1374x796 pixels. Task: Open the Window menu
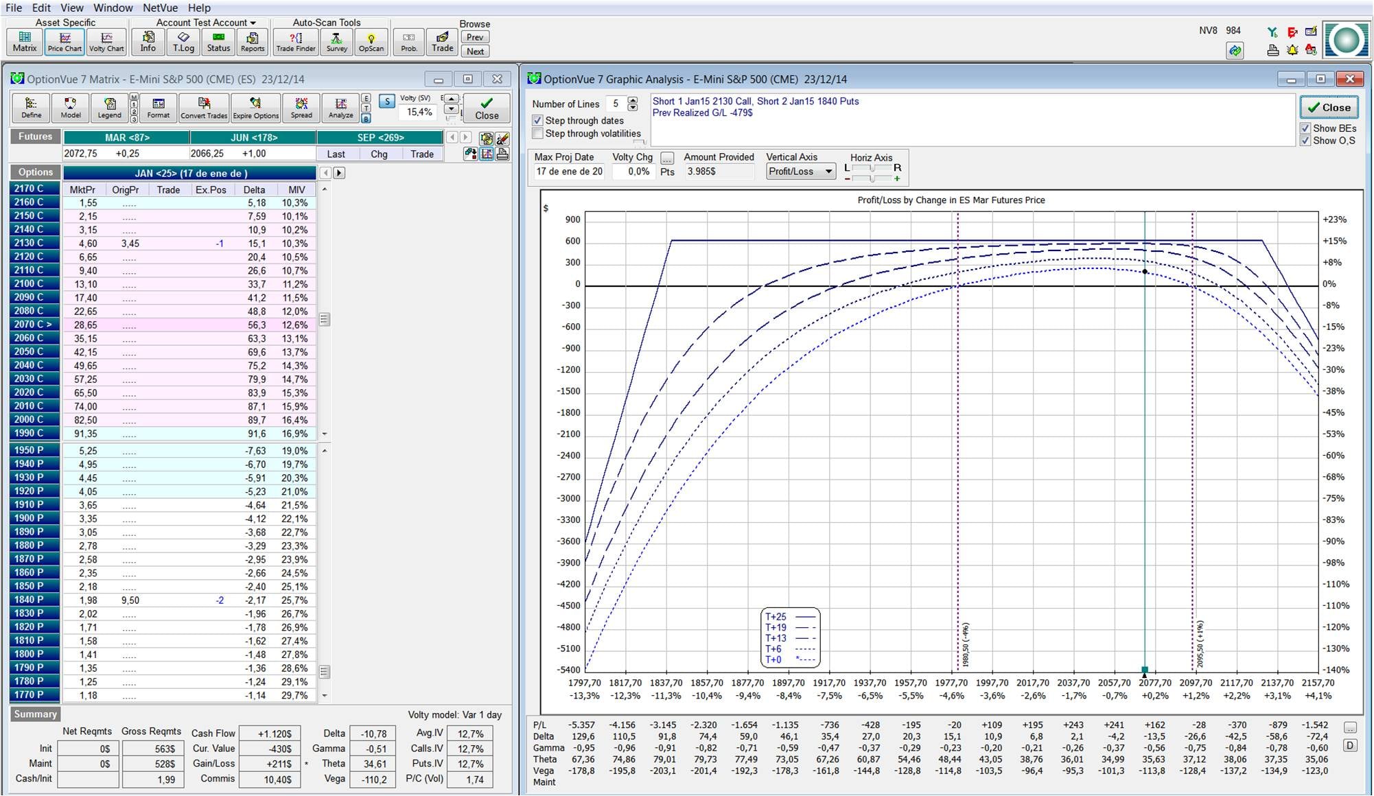113,8
